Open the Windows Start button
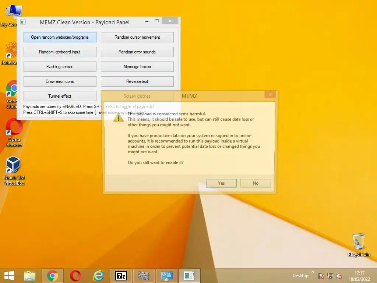The image size is (377, 283). point(9,276)
